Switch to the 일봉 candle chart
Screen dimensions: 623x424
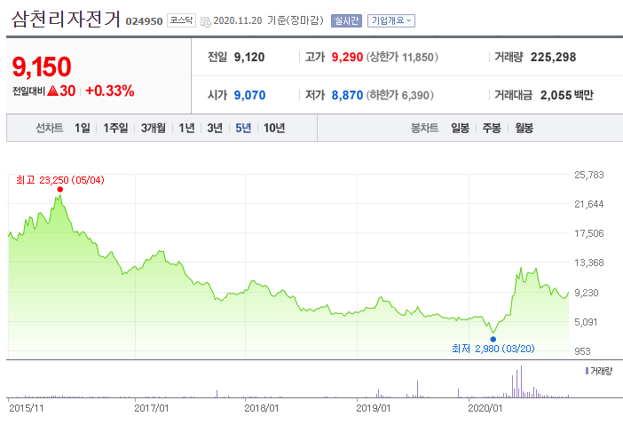coord(460,129)
